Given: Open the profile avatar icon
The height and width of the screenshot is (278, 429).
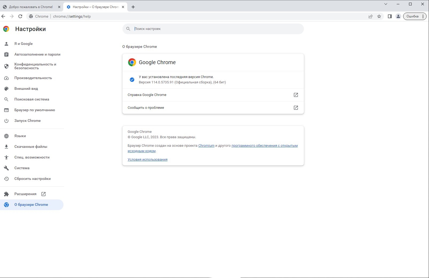Looking at the screenshot, I should (x=398, y=16).
